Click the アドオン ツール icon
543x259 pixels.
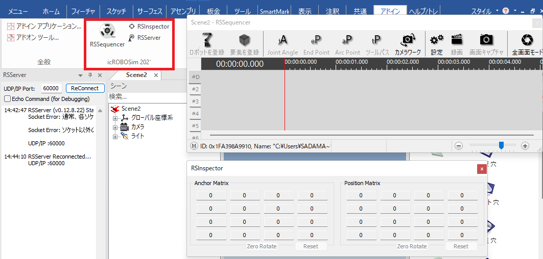(x=11, y=38)
